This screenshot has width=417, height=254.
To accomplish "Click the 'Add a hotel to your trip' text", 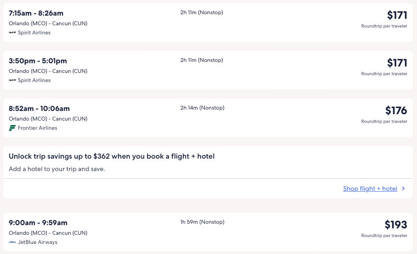I will [x=57, y=169].
